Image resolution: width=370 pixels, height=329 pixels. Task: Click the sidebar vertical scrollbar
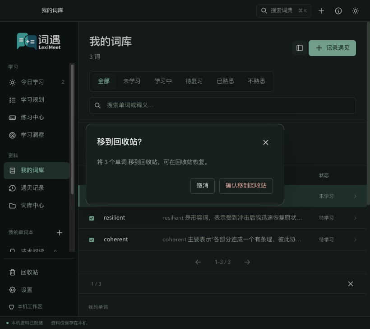pos(72,129)
